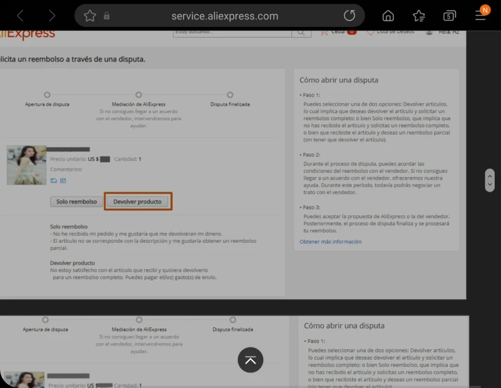This screenshot has width=501, height=388.
Task: Click the AliExpress search magnifier button
Action: (301, 33)
